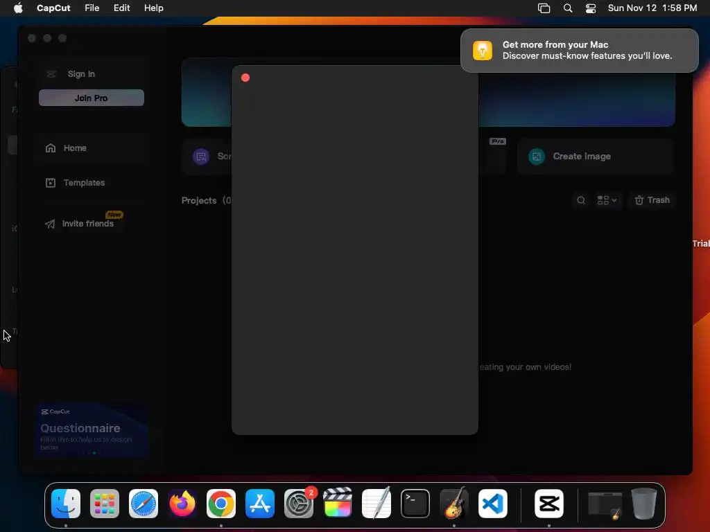710x532 pixels.
Task: Open Final Cut Pro from the dock
Action: [338, 502]
